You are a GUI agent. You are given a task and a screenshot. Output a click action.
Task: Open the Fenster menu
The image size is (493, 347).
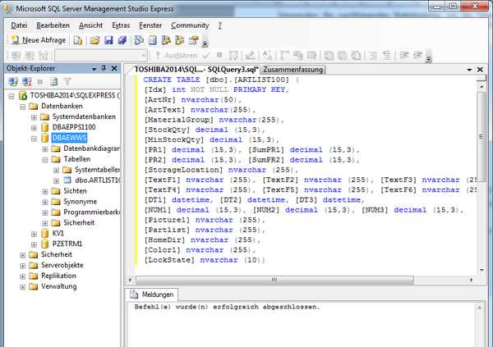(x=150, y=25)
